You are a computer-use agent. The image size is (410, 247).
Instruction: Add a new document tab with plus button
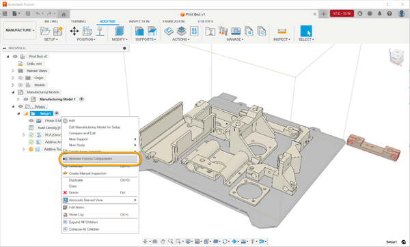(x=323, y=14)
